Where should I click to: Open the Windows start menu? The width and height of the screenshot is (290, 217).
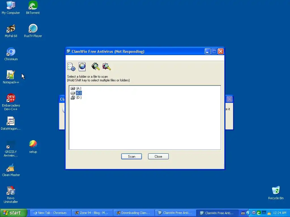tap(13, 213)
